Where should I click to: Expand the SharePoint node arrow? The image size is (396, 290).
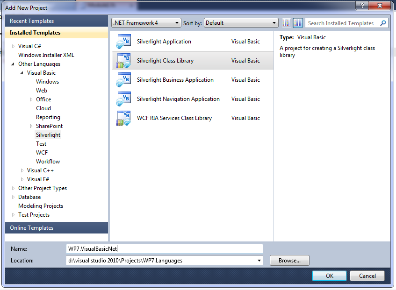[x=31, y=126]
